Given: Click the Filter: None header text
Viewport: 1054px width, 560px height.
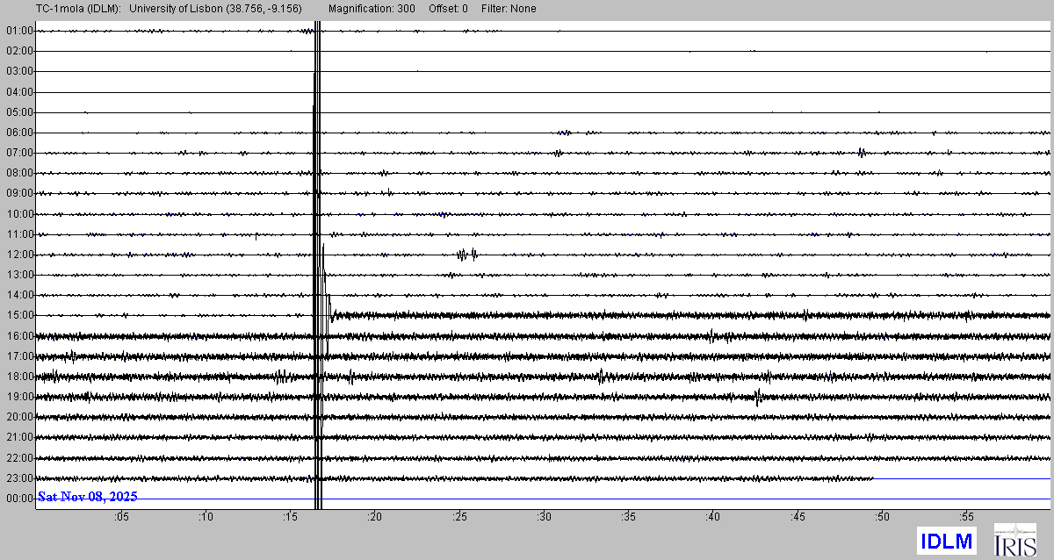Looking at the screenshot, I should click(509, 9).
